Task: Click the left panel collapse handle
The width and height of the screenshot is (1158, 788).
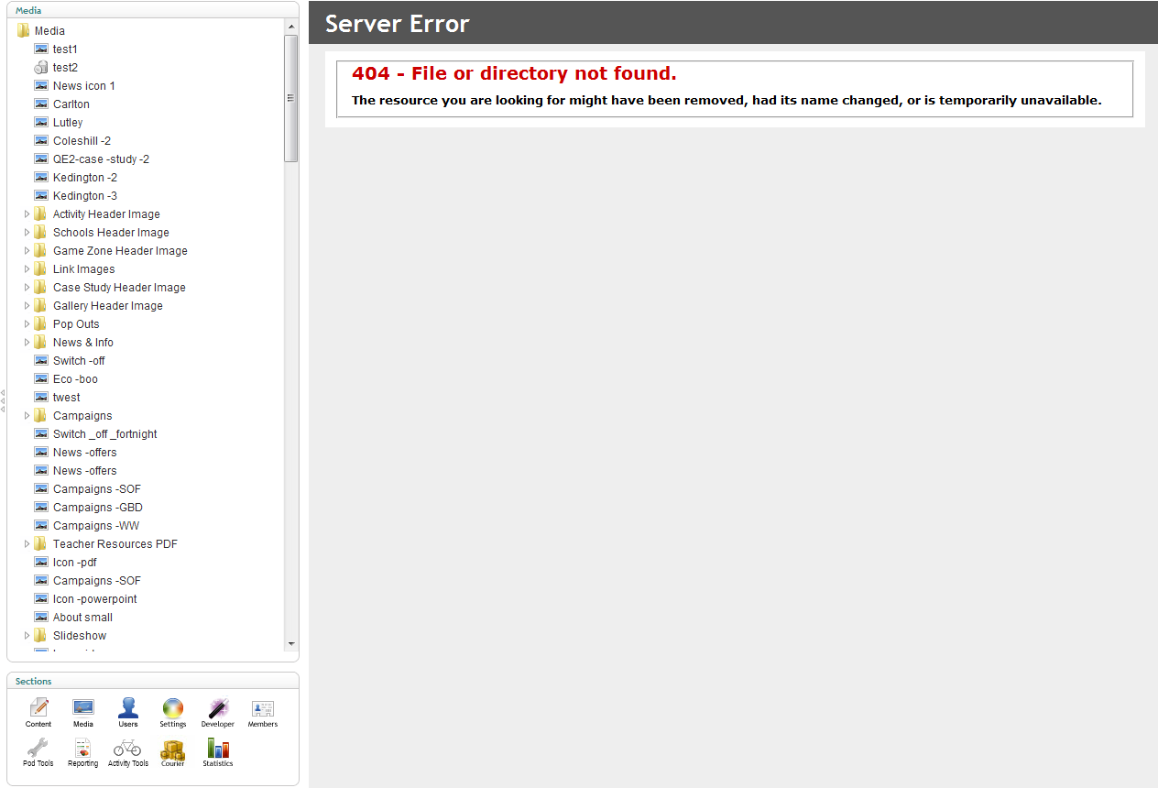Action: 3,400
